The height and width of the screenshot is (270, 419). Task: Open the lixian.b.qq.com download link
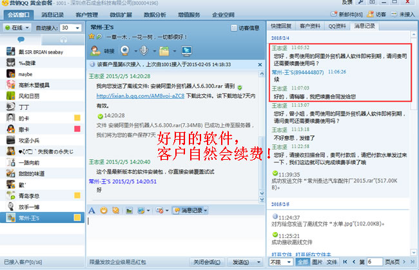141,95
